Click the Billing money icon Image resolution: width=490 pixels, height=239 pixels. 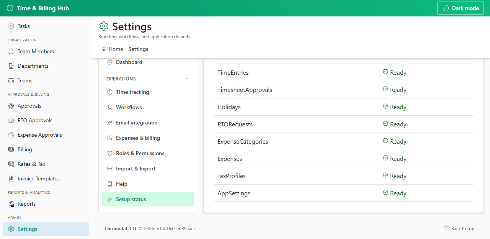[11, 149]
